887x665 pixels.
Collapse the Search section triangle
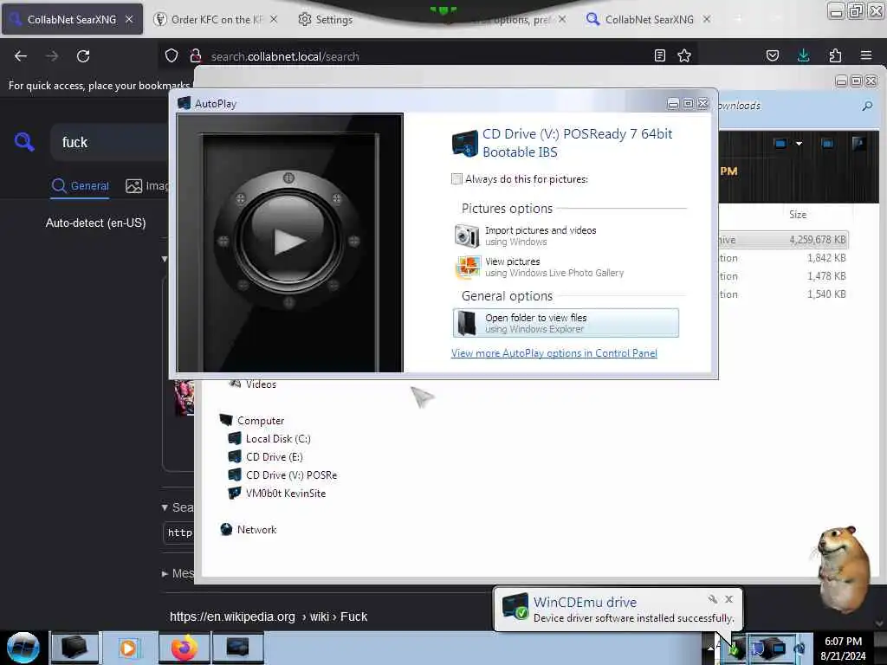[165, 507]
